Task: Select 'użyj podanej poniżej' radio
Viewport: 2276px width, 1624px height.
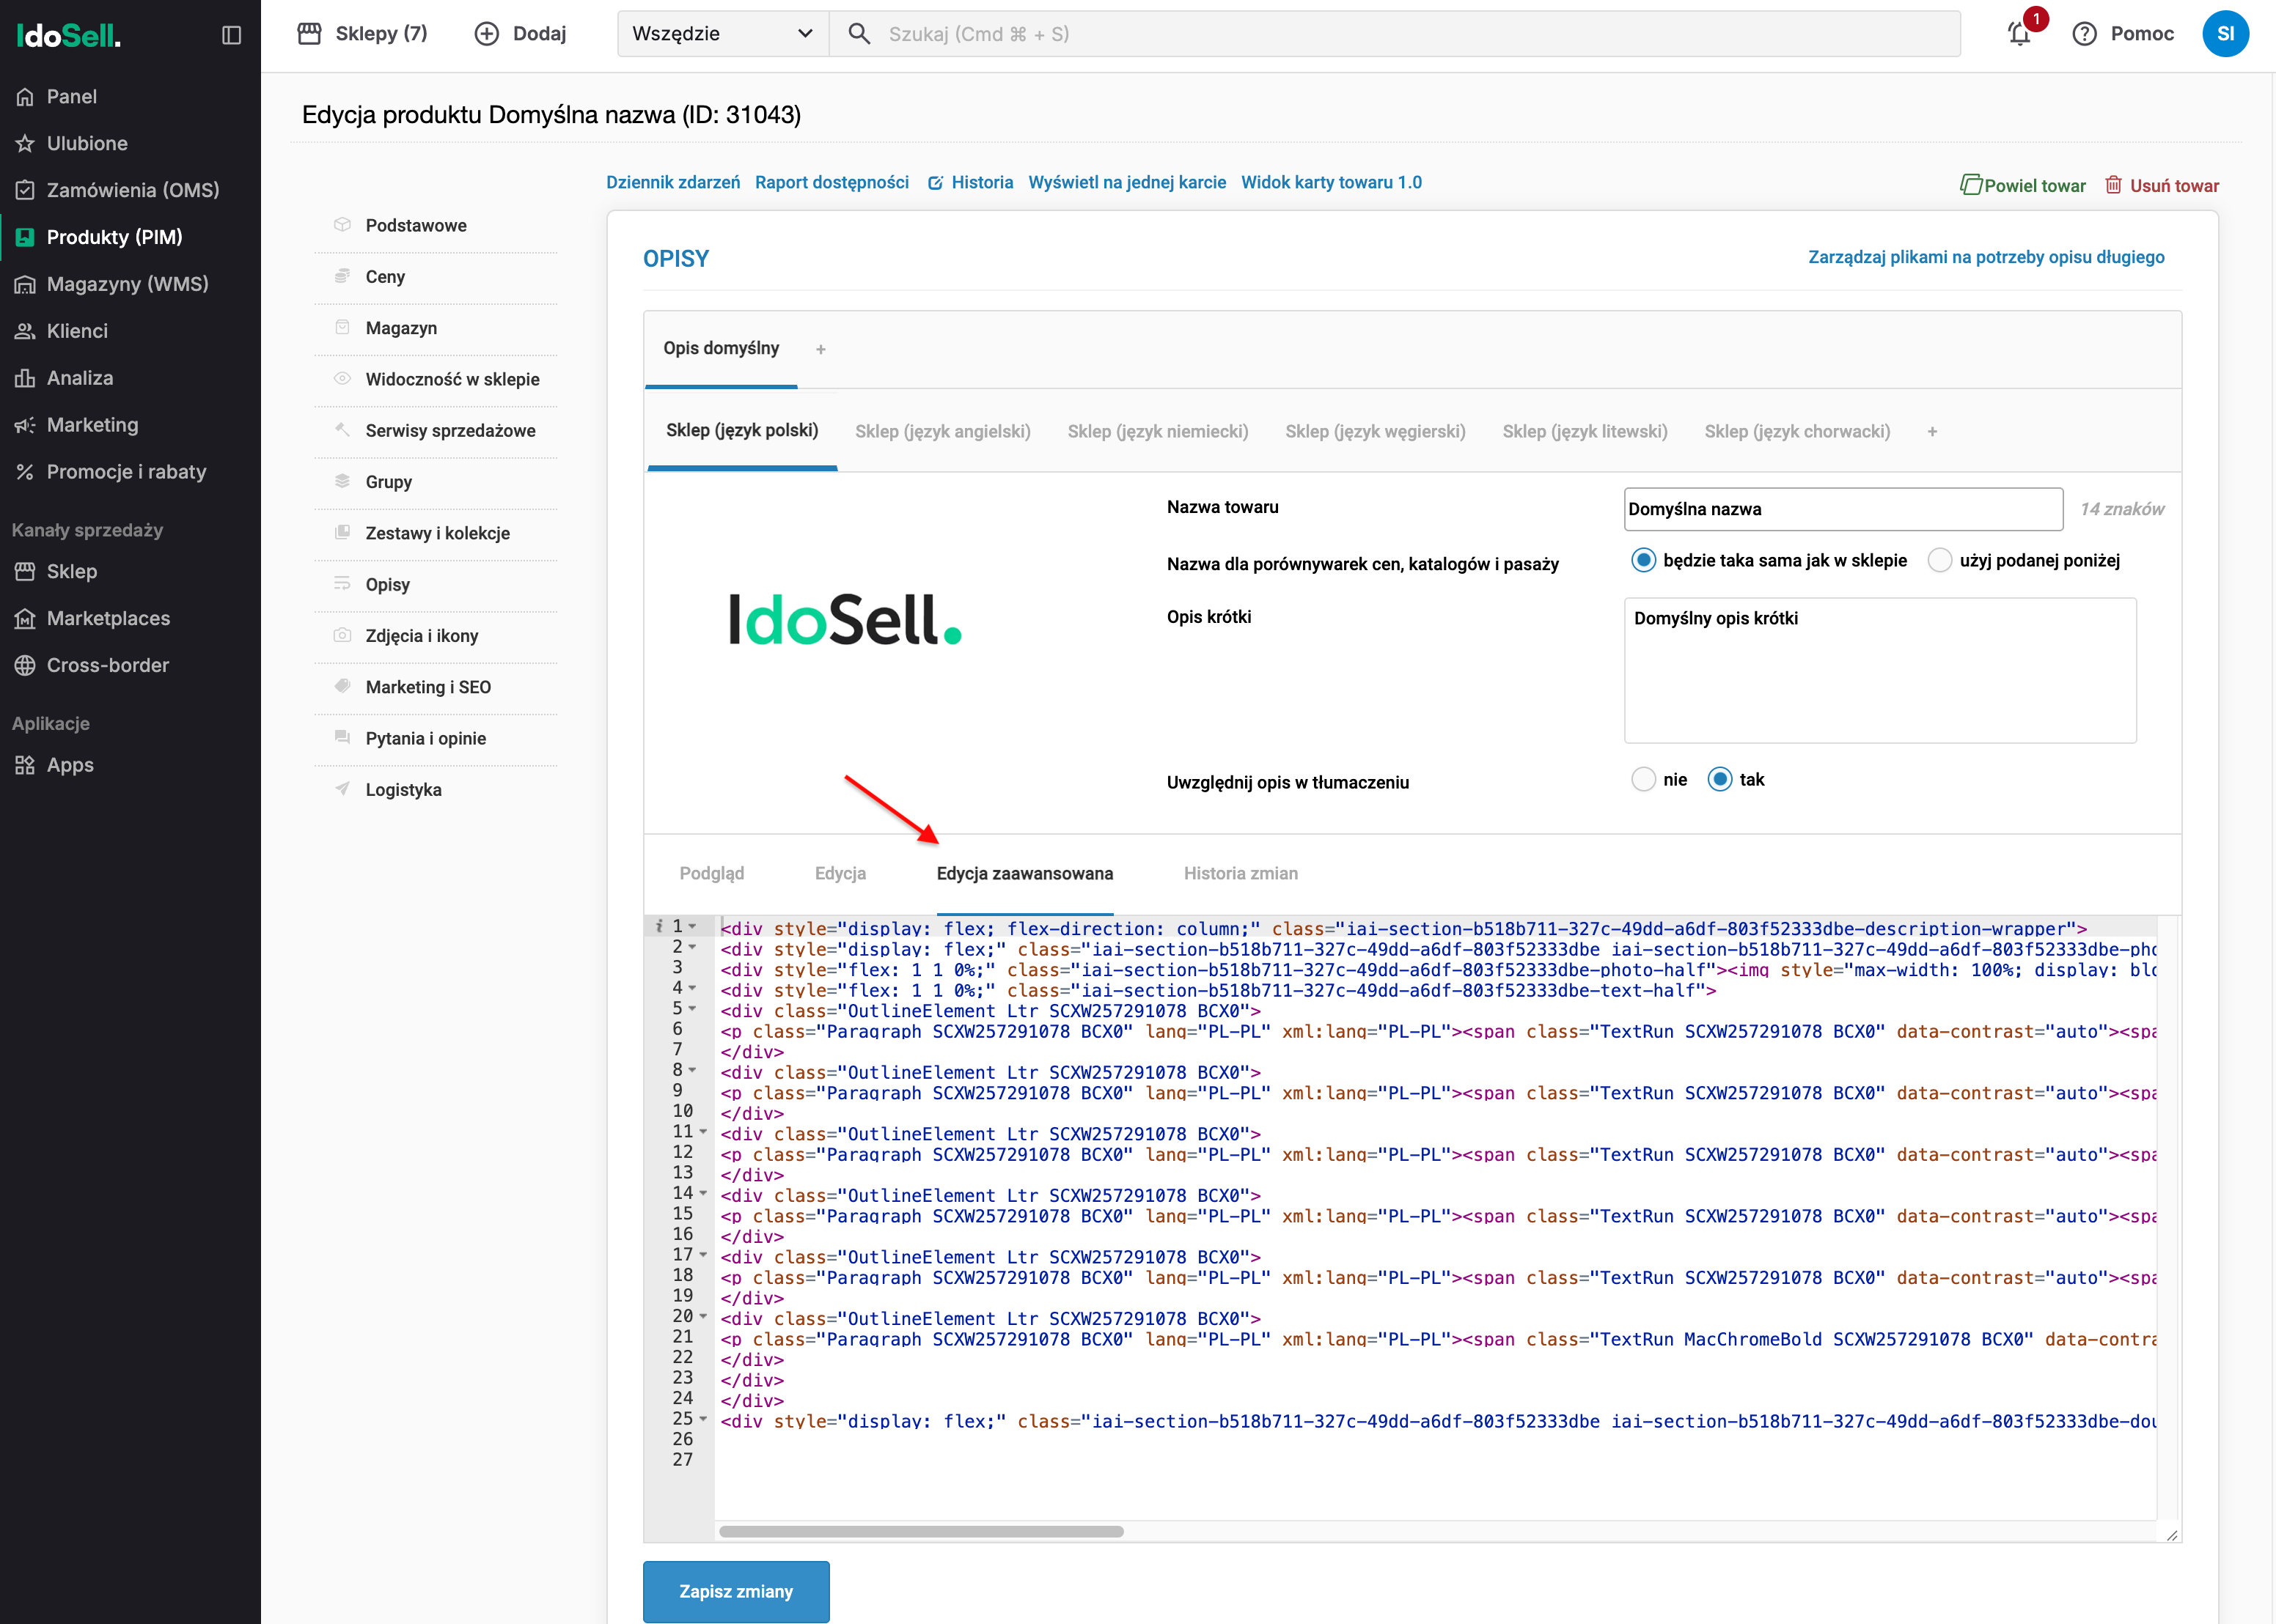Action: [x=1940, y=560]
